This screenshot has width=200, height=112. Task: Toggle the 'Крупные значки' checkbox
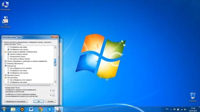point(6,75)
